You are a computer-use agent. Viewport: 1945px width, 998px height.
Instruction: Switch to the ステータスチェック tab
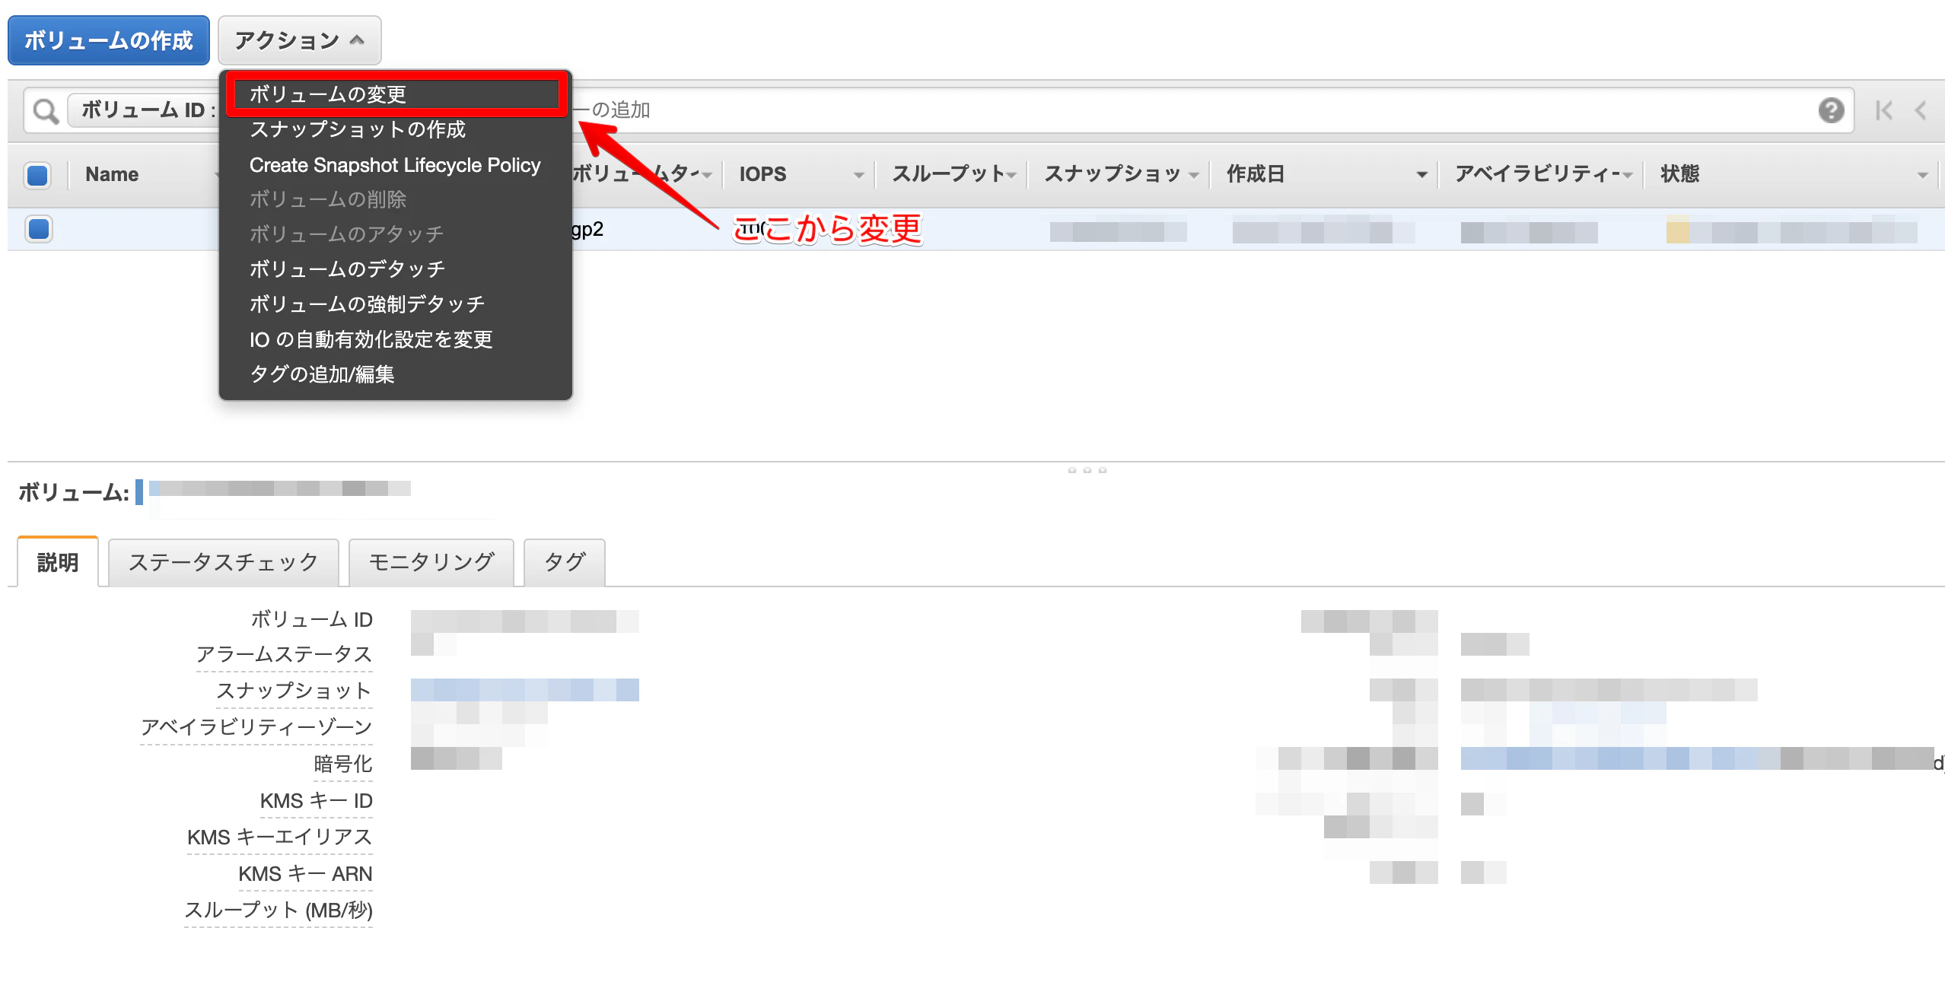point(223,562)
